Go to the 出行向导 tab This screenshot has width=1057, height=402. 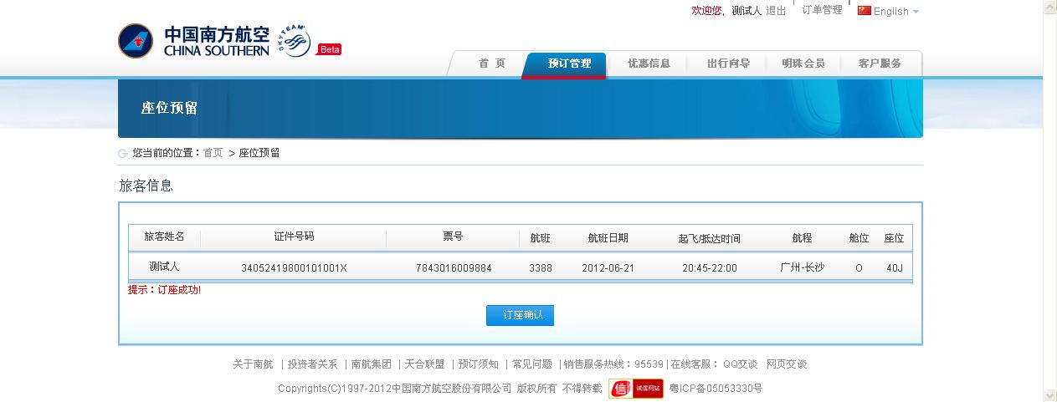[727, 64]
